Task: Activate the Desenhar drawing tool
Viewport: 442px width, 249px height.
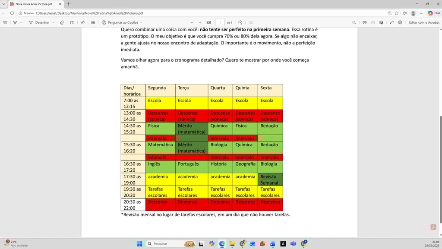Action: click(39, 22)
